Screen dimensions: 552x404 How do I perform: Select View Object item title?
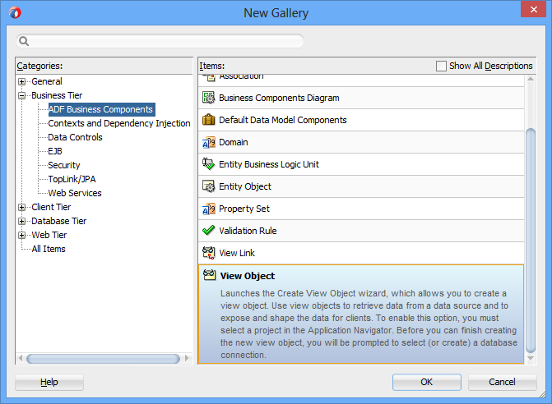pyautogui.click(x=248, y=276)
